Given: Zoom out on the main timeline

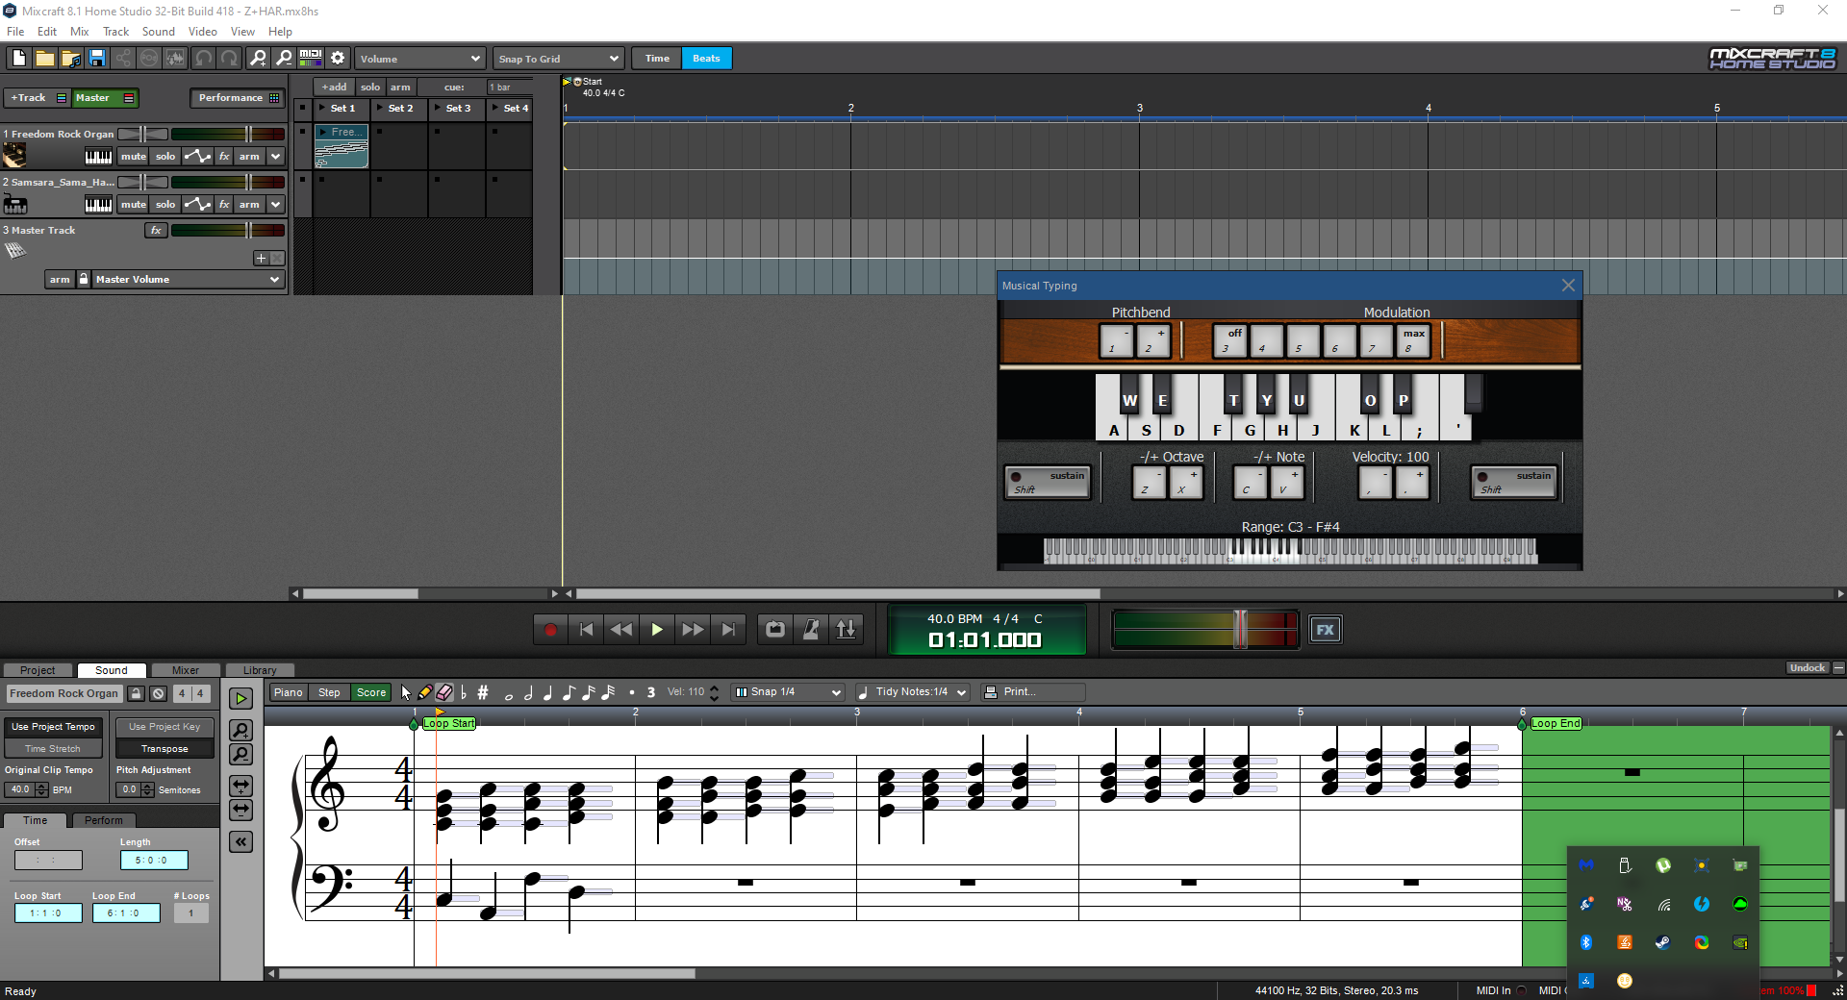Looking at the screenshot, I should pos(284,59).
